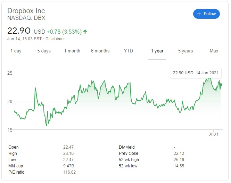Click the green up arrow icon
The image size is (231, 183).
(85, 32)
